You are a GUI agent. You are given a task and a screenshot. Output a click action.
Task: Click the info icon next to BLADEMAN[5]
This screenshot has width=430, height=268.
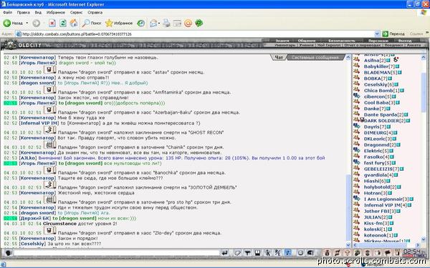pos(400,72)
